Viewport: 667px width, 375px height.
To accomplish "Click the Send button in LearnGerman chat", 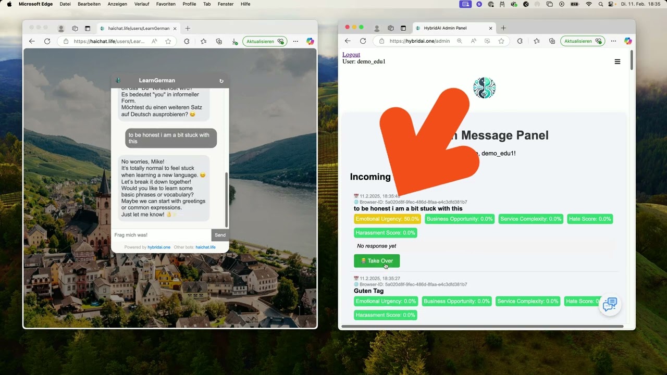I will [220, 235].
